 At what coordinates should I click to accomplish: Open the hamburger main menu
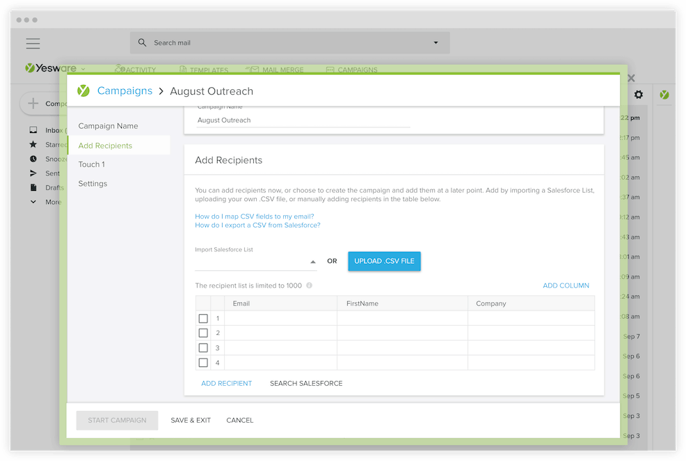[x=33, y=43]
